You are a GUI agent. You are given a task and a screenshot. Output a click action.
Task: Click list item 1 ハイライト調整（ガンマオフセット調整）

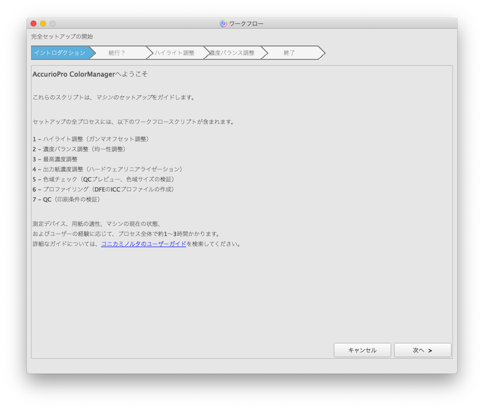[x=91, y=139]
